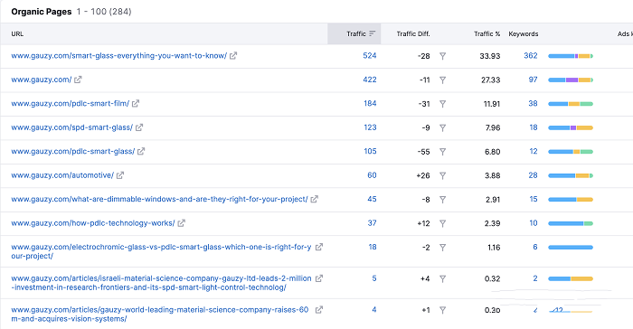Image resolution: width=633 pixels, height=329 pixels.
Task: Click the Traffic % column header
Action: pyautogui.click(x=487, y=34)
